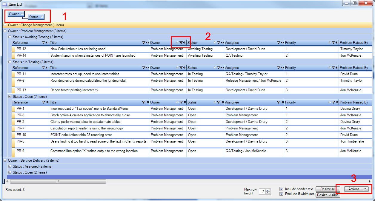Pin the Priority column in In Testing table

tap(337, 68)
